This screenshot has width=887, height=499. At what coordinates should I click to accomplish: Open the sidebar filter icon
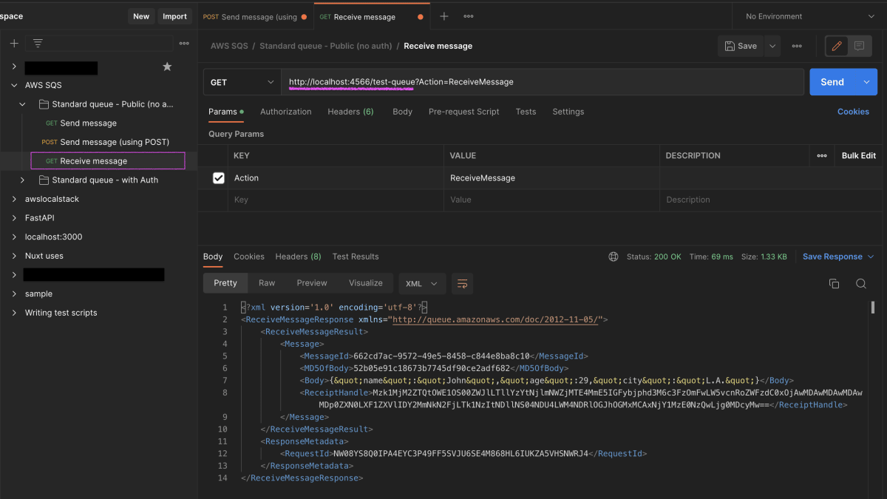37,43
